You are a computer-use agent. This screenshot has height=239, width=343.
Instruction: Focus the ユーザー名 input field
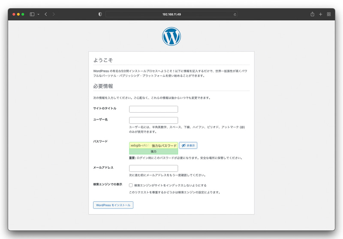pyautogui.click(x=153, y=120)
